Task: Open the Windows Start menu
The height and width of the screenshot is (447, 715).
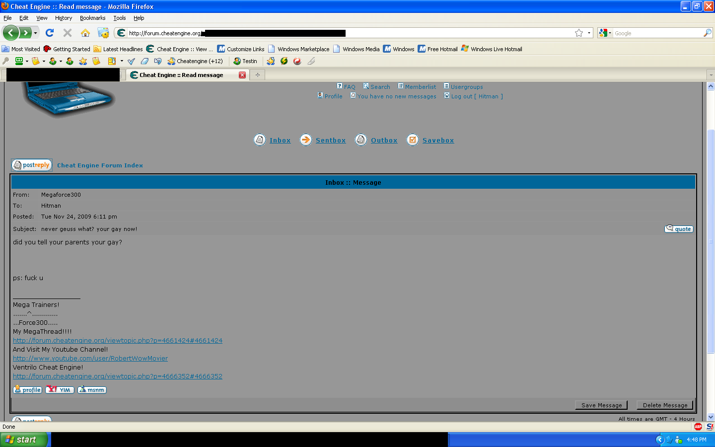Action: [x=24, y=440]
